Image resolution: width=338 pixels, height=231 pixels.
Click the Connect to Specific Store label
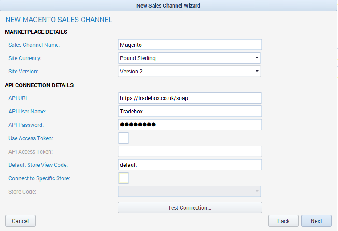tap(39, 178)
